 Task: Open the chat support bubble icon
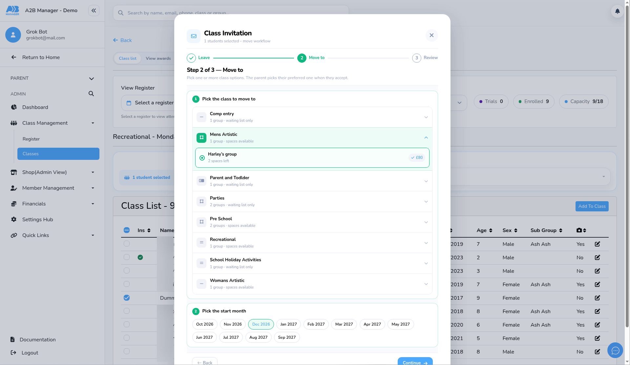click(x=615, y=351)
